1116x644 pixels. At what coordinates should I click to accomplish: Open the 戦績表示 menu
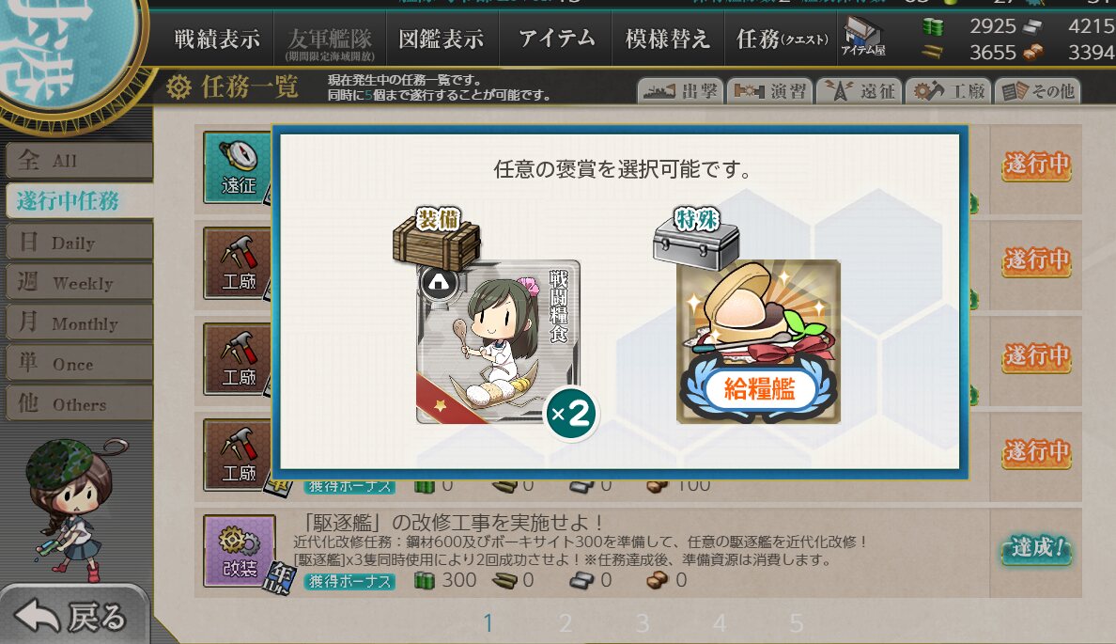tap(217, 39)
